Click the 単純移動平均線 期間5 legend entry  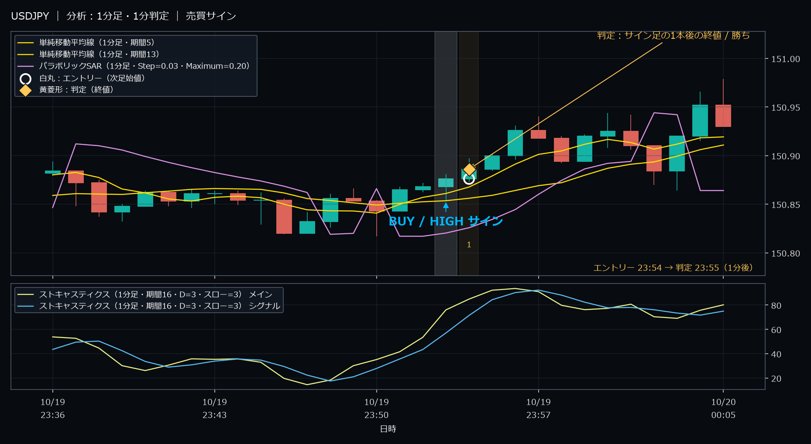click(x=86, y=42)
